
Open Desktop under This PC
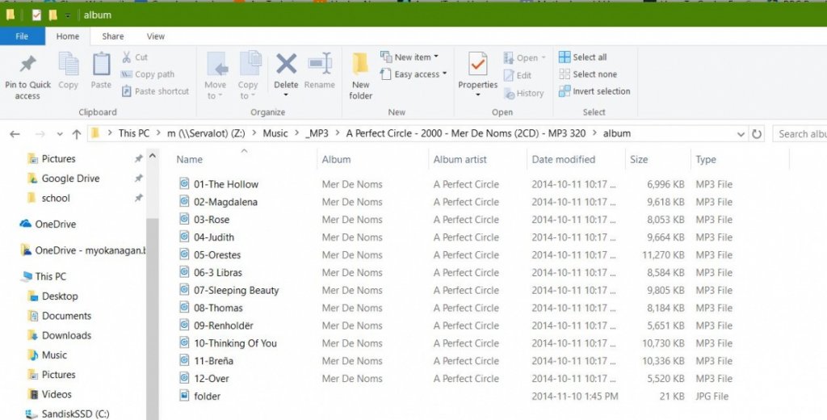(x=52, y=296)
